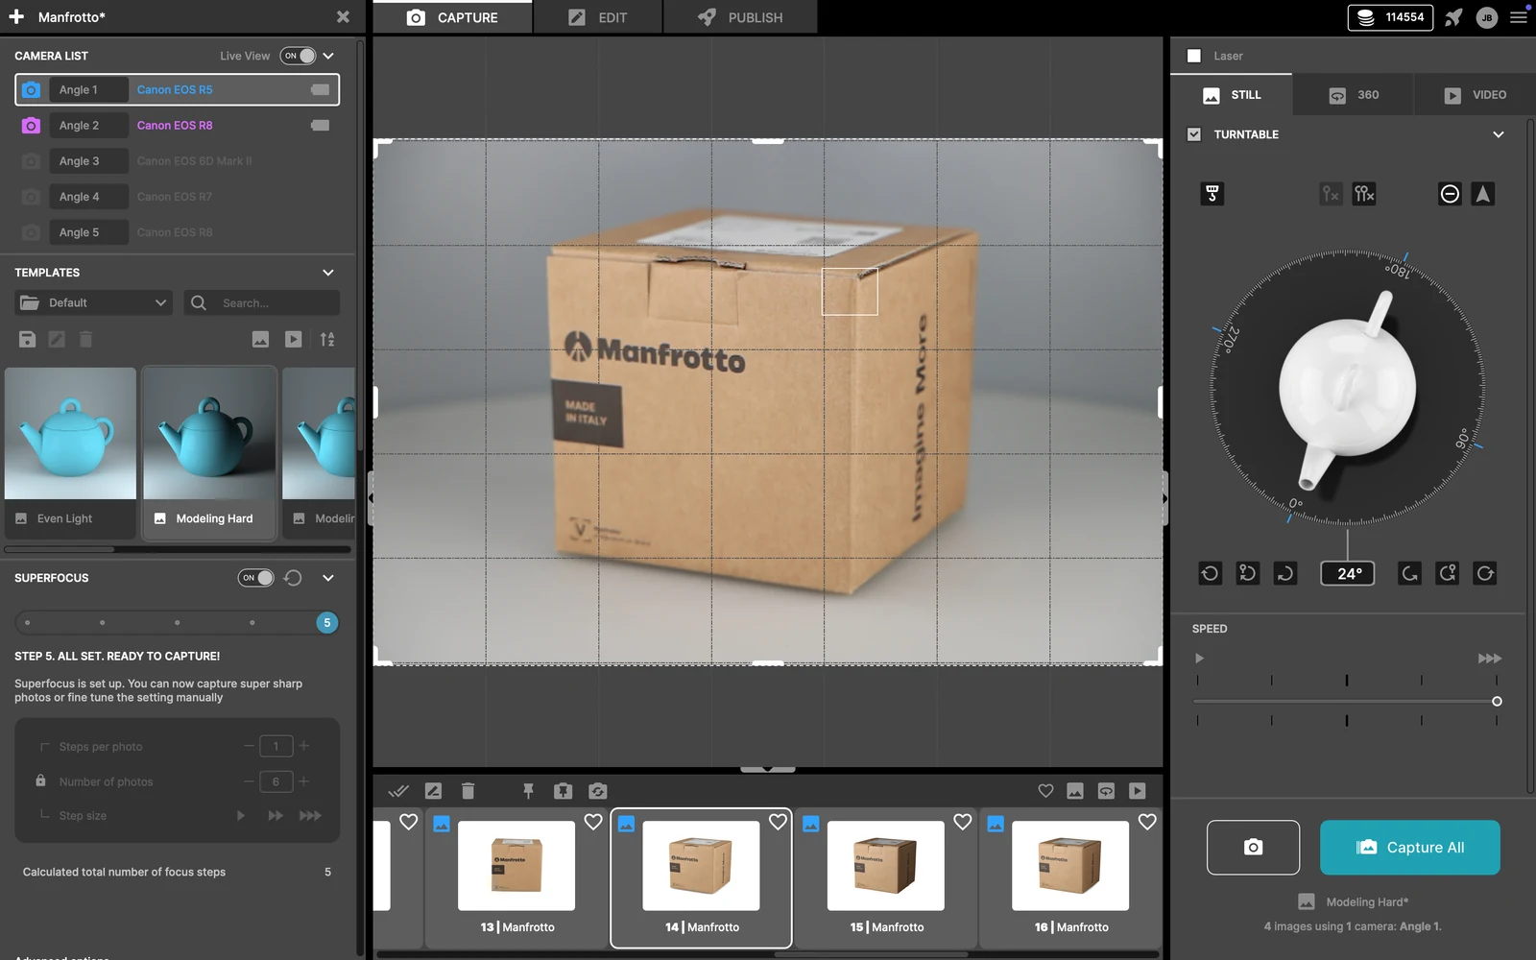This screenshot has height=960, width=1536.
Task: Collapse the Camera List section
Action: point(328,56)
